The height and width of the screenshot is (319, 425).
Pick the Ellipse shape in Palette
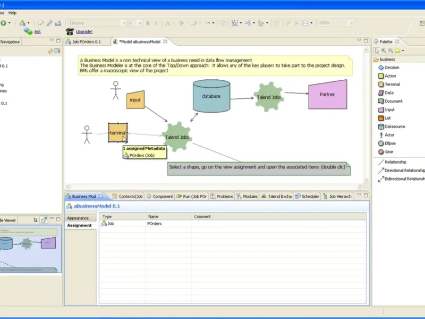[x=387, y=143]
